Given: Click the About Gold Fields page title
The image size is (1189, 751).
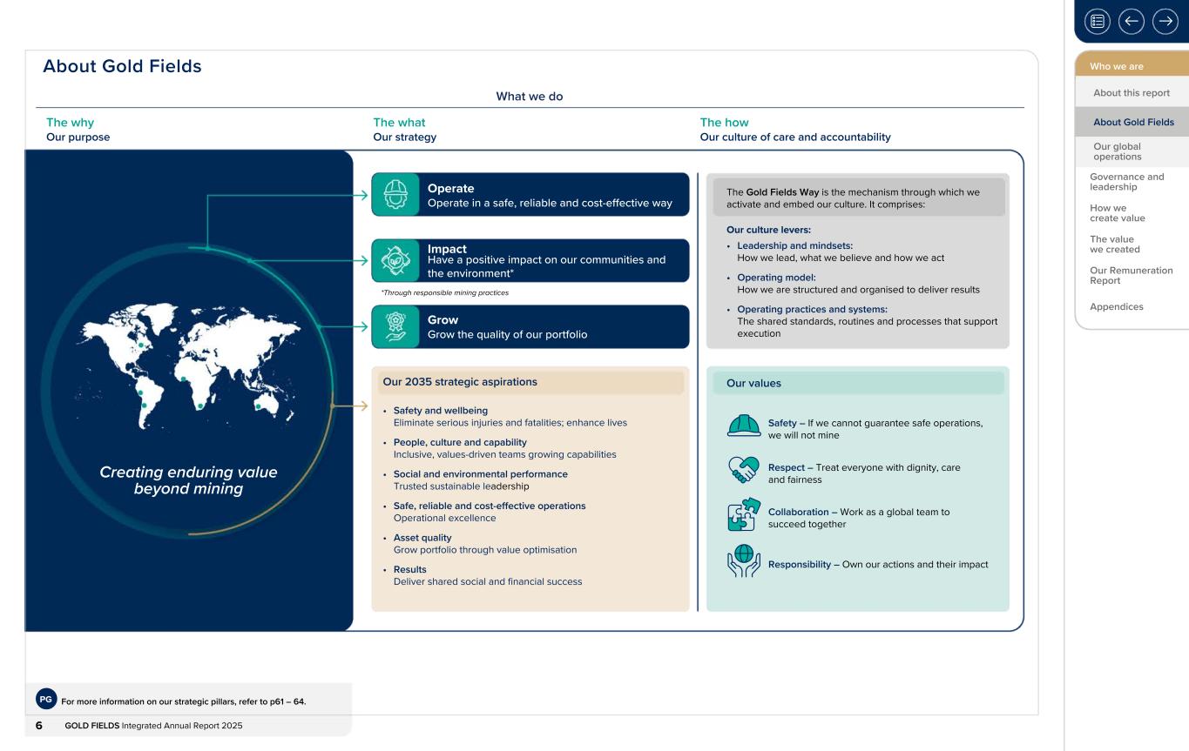Looking at the screenshot, I should [122, 66].
